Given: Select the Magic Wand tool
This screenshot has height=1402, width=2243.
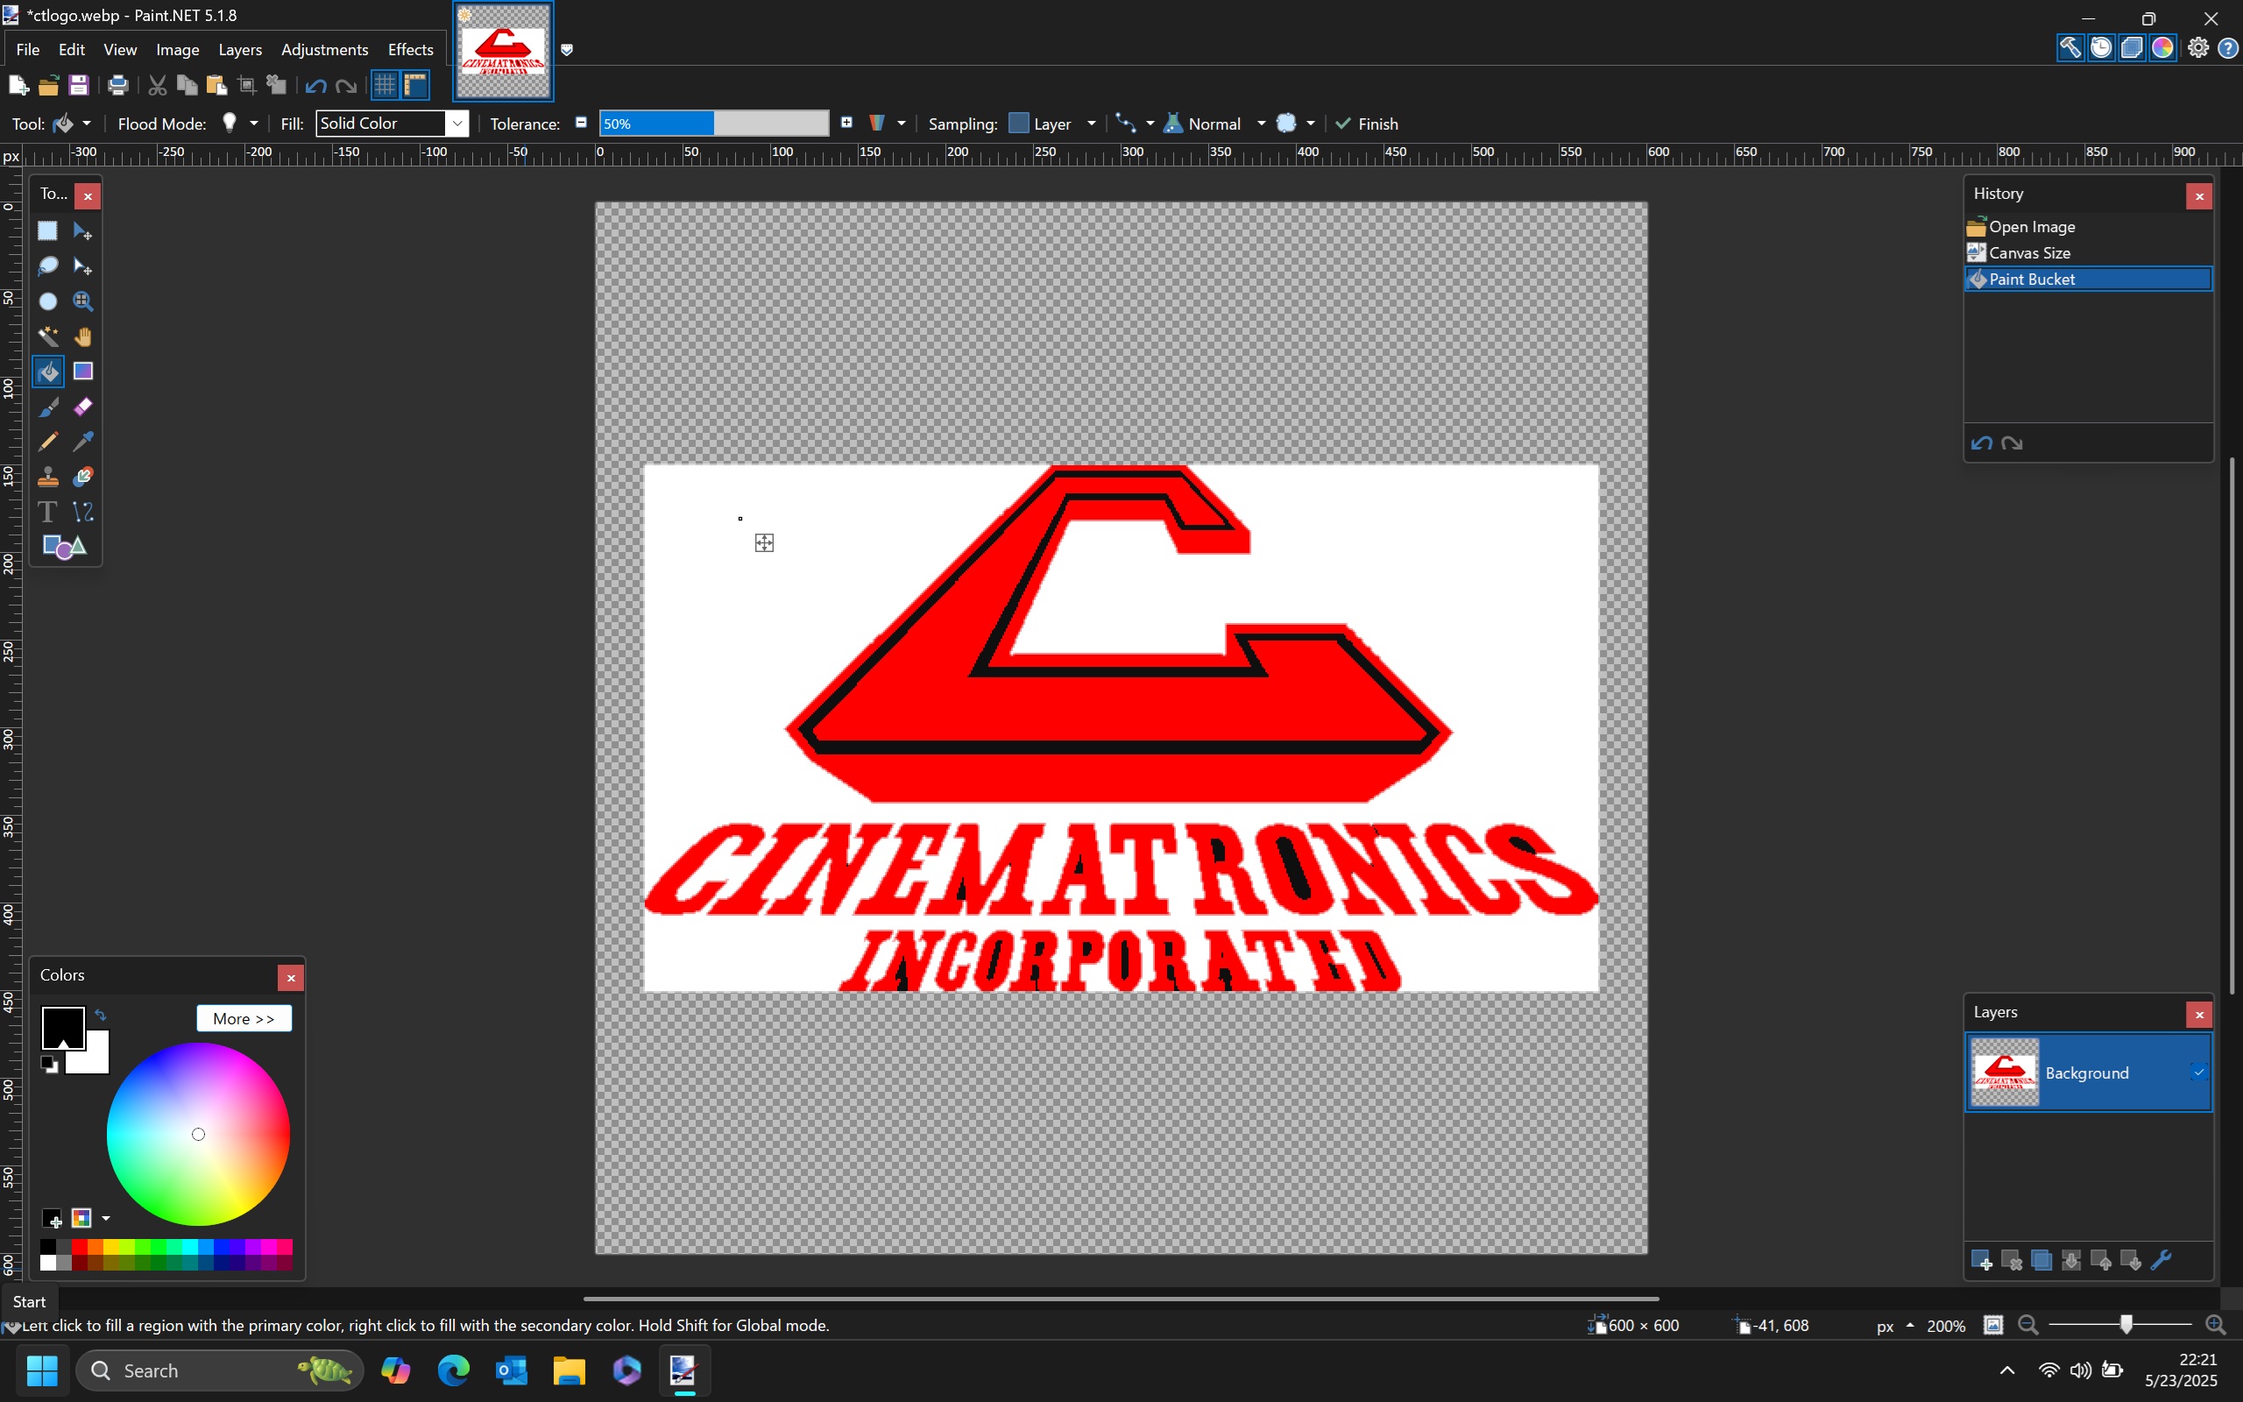Looking at the screenshot, I should pos(47,336).
